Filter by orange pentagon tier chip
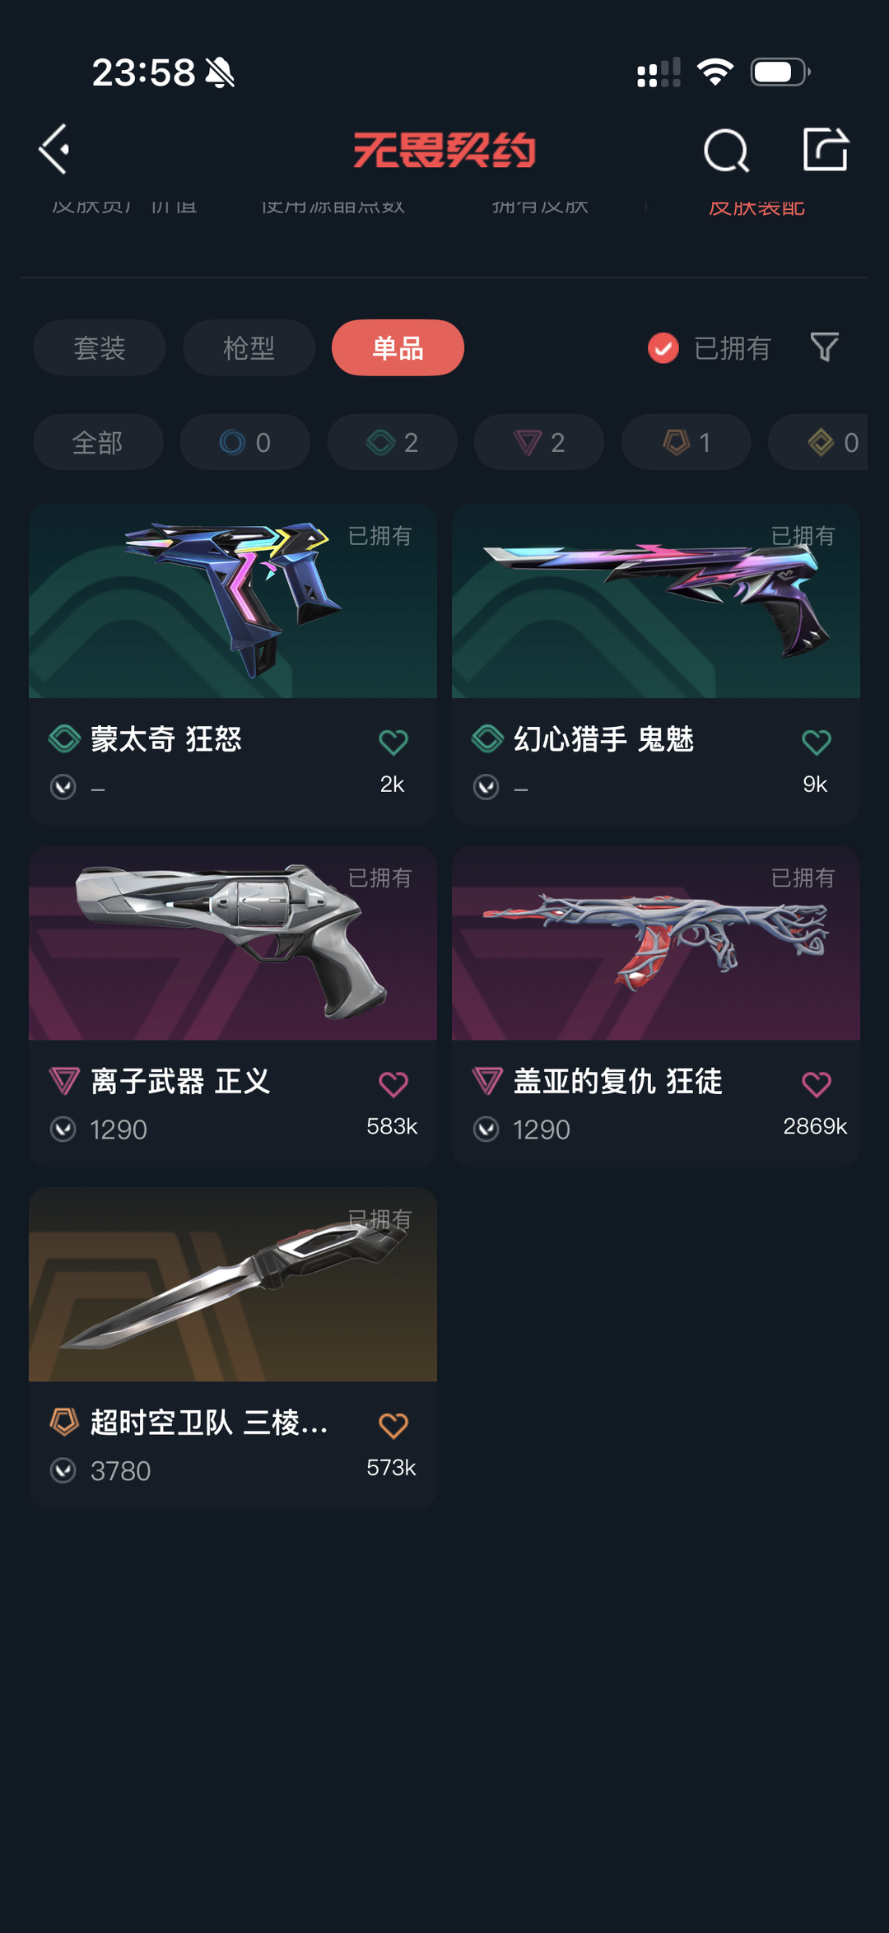 coord(687,442)
